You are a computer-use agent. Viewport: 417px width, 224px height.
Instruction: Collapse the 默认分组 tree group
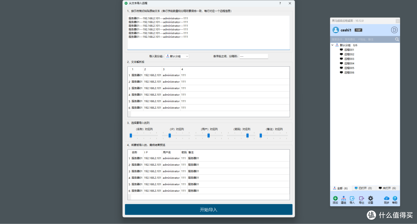pyautogui.click(x=332, y=45)
